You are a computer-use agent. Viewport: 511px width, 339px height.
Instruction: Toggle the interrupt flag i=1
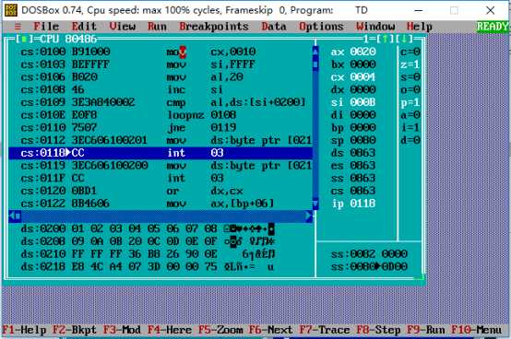(410, 127)
